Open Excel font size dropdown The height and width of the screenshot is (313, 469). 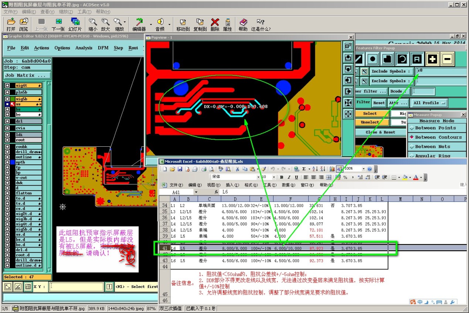coord(274,177)
